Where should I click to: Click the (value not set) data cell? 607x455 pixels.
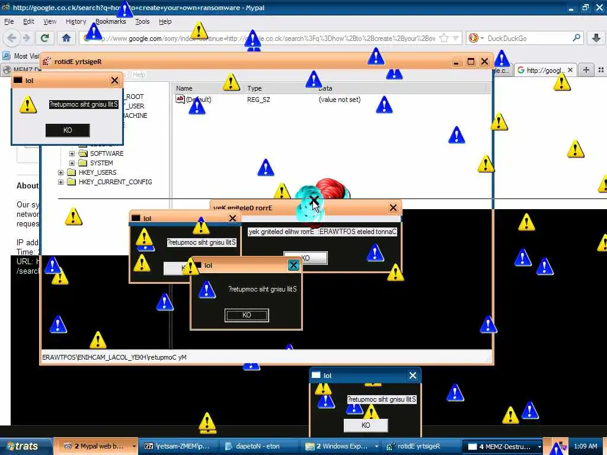point(340,100)
